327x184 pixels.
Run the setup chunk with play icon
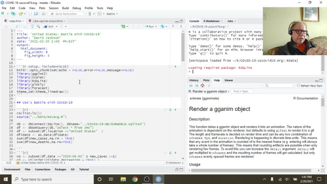[175, 66]
